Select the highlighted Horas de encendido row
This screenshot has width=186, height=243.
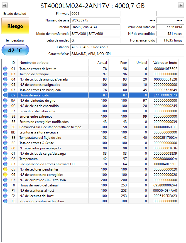[90, 95]
